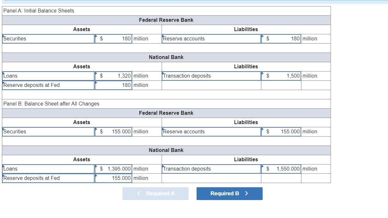The height and width of the screenshot is (218, 388).
Task: Select the Transaction deposits 1,550.000 input
Action: click(x=281, y=169)
